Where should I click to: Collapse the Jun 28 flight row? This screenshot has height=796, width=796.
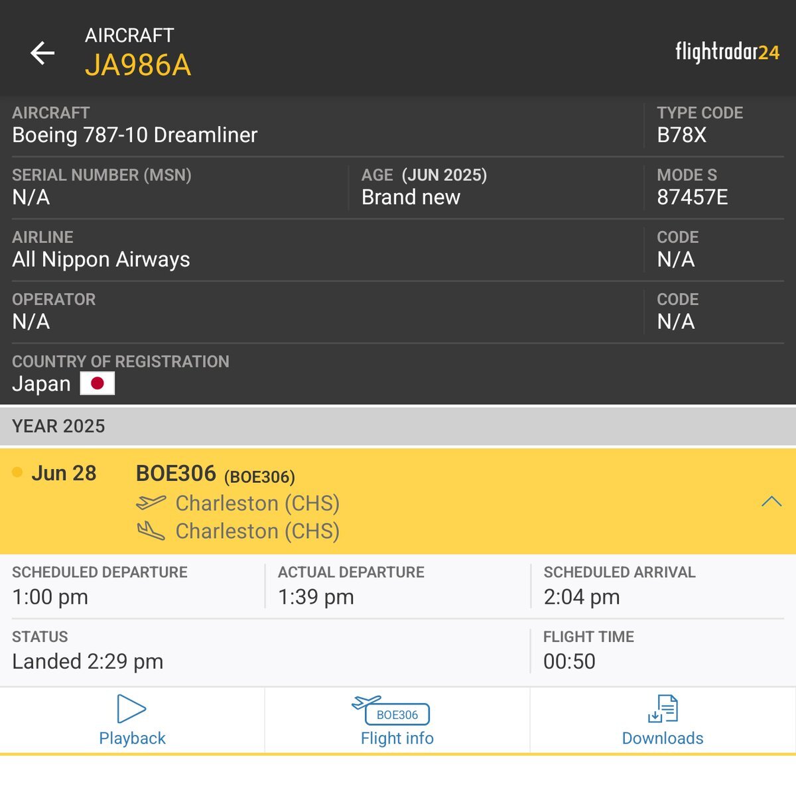tap(771, 501)
